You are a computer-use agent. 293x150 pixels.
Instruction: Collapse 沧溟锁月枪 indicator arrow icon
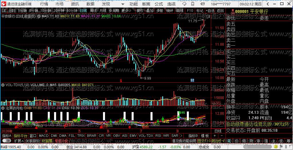[x=3, y=108]
